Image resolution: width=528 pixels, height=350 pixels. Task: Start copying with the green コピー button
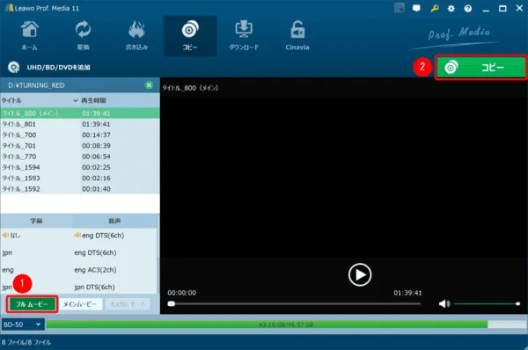point(480,68)
